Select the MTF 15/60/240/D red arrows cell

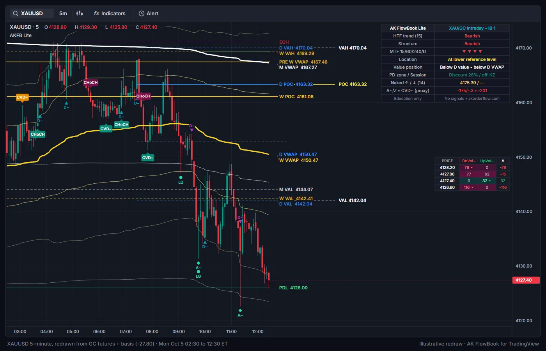472,51
